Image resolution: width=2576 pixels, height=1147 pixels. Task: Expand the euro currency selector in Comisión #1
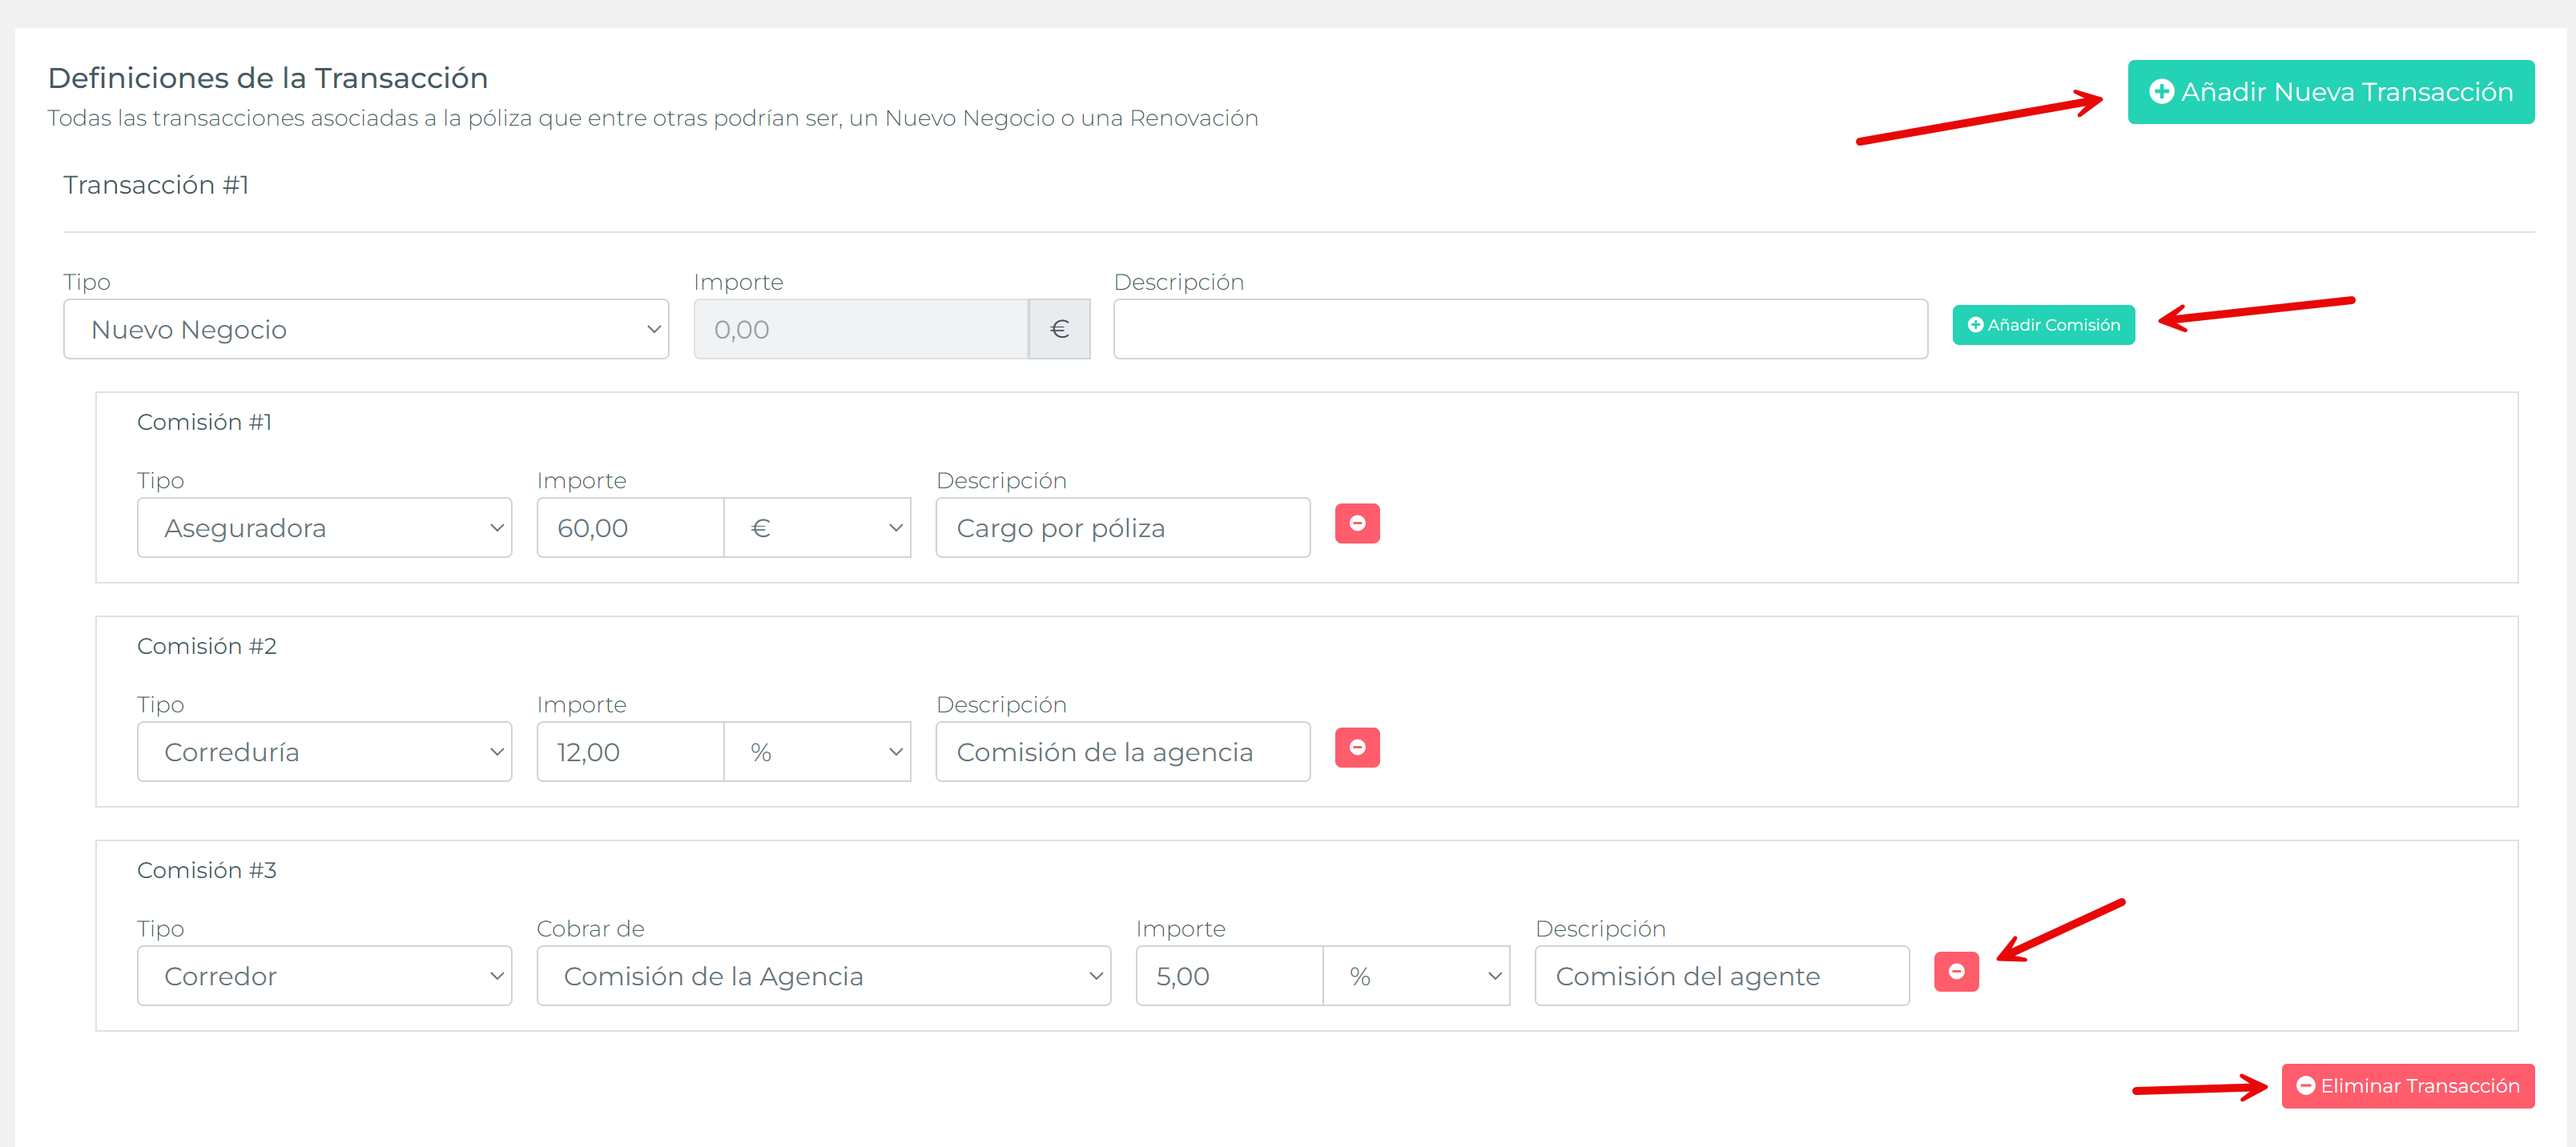(x=817, y=527)
